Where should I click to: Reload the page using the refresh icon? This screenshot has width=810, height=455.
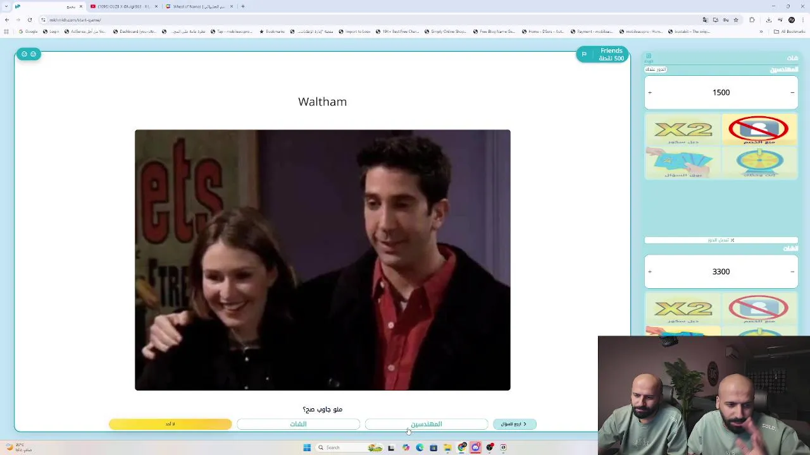[30, 20]
